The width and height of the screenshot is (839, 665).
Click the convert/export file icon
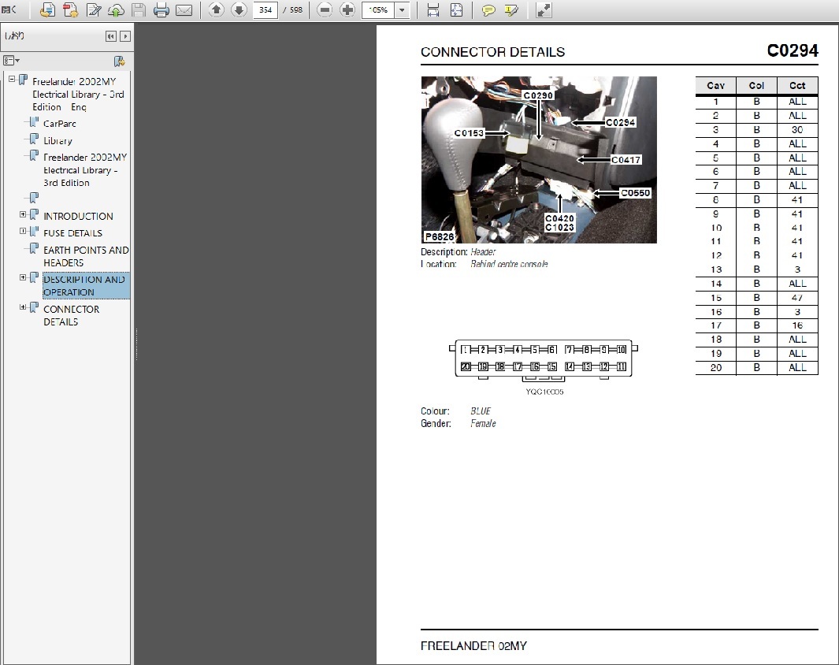47,9
